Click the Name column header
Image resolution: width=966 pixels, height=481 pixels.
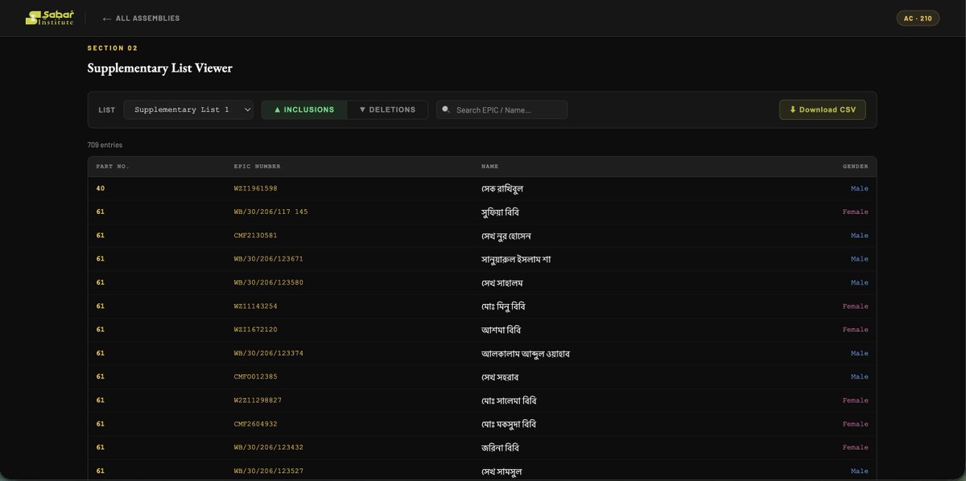tap(489, 166)
